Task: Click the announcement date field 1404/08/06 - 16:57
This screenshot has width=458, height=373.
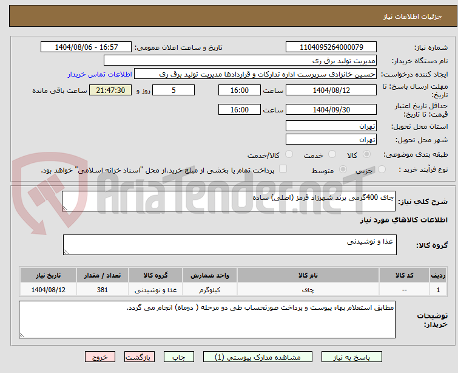Action: pos(86,47)
